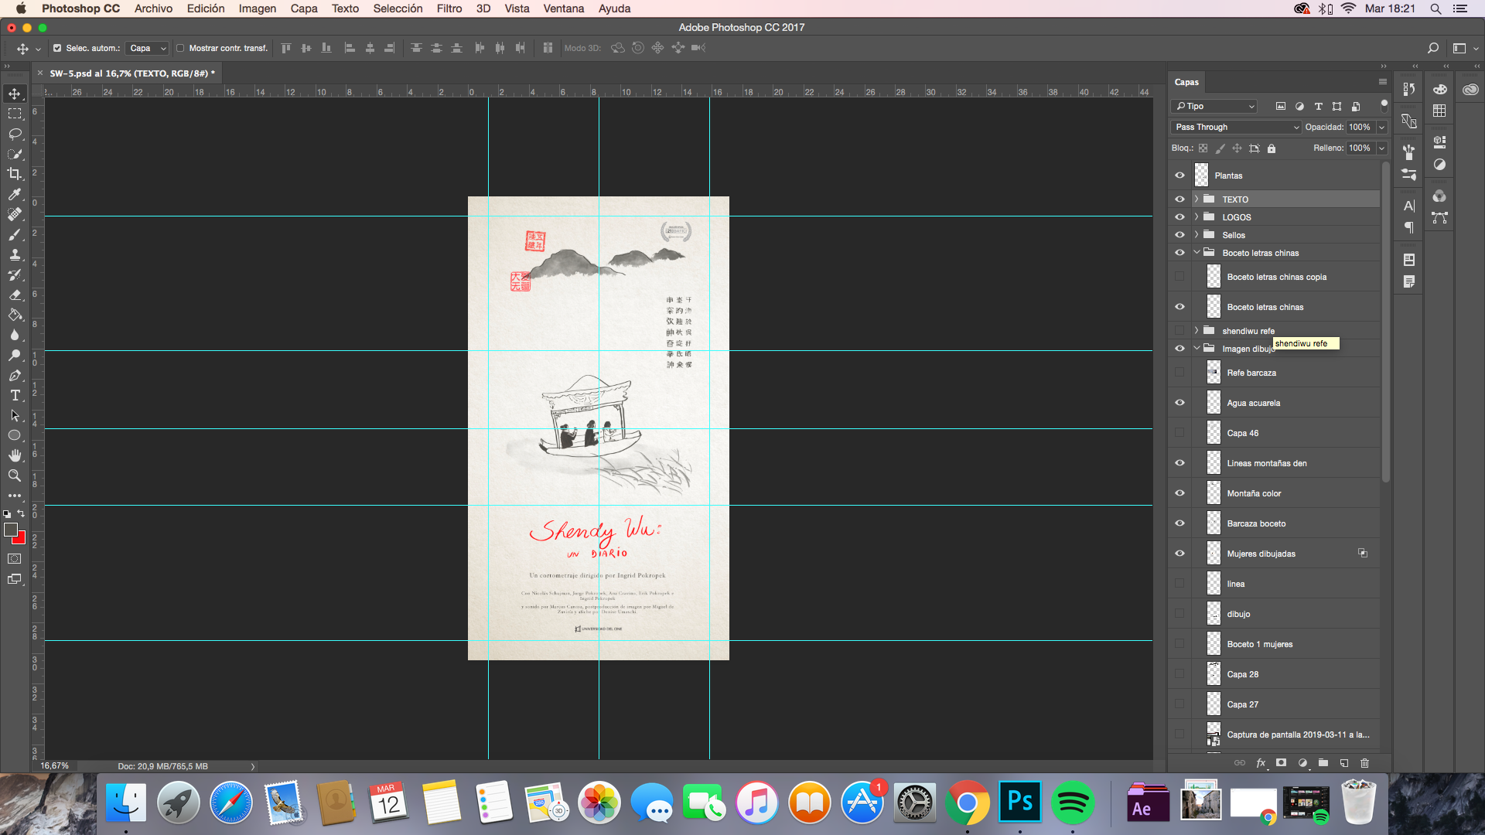The width and height of the screenshot is (1485, 835).
Task: Add layer mask from Layers panel footer
Action: 1282,763
